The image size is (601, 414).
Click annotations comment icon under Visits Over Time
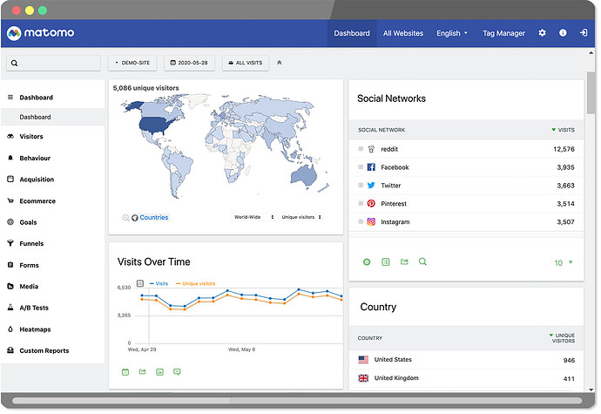click(x=177, y=371)
